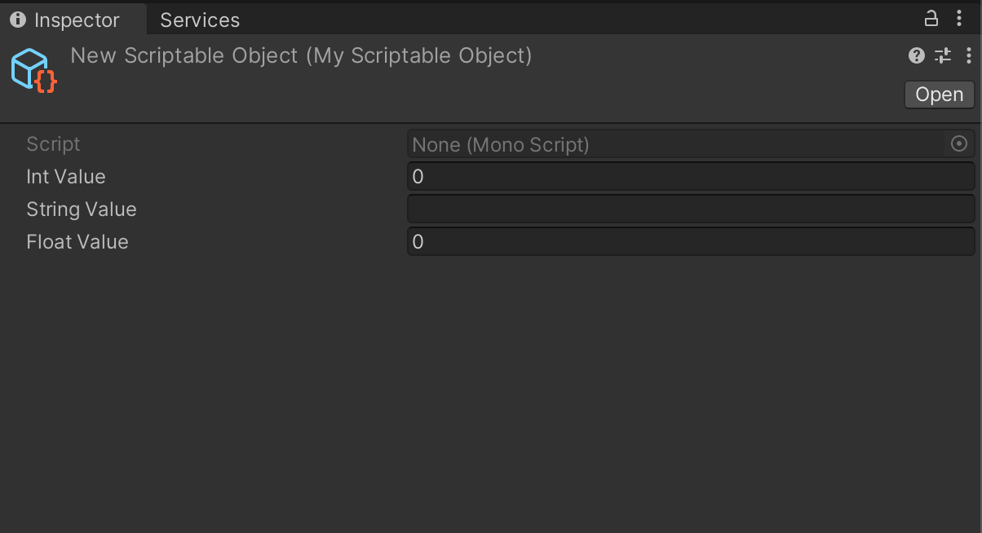
Task: Focus the Int Value input field
Action: pos(691,177)
